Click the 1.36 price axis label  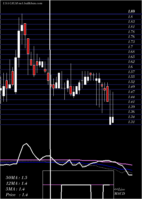pos(131,112)
